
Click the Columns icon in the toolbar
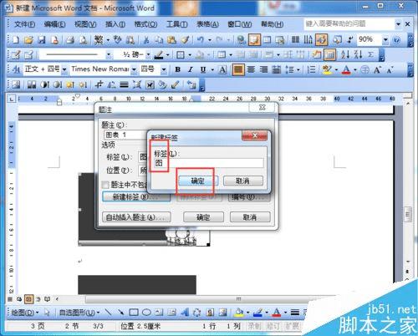295,40
